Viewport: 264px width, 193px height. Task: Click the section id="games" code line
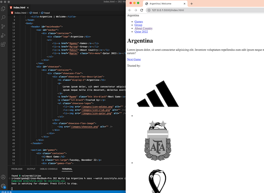coord(44,150)
